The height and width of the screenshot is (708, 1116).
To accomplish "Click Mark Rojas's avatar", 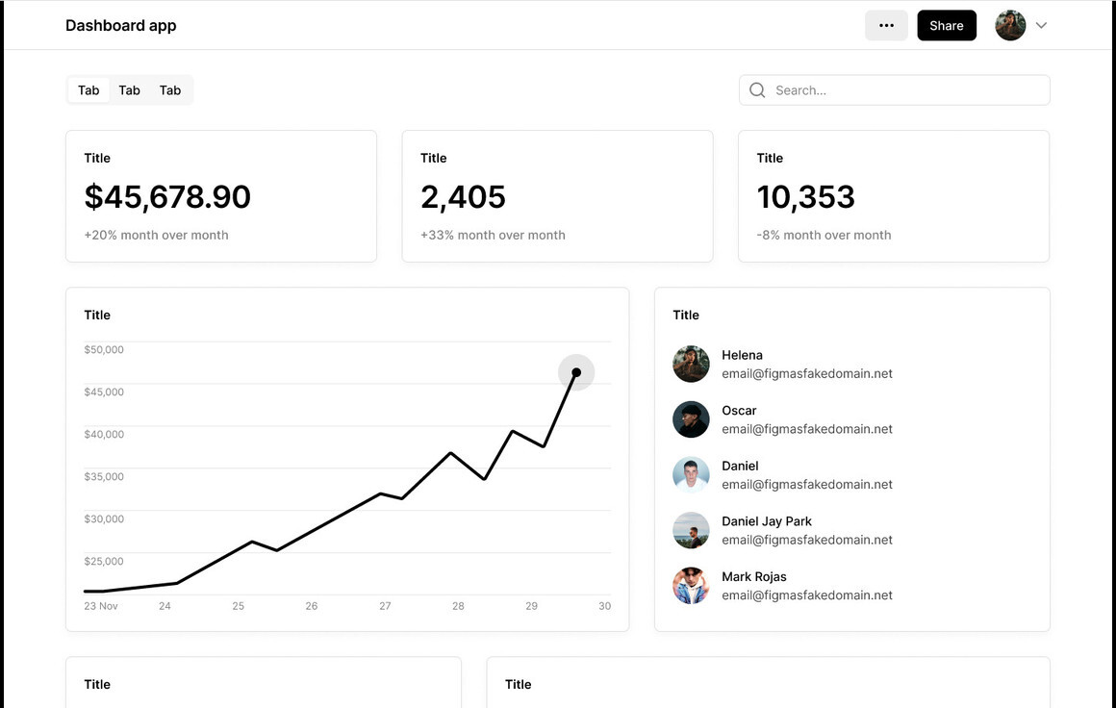I will pyautogui.click(x=691, y=586).
